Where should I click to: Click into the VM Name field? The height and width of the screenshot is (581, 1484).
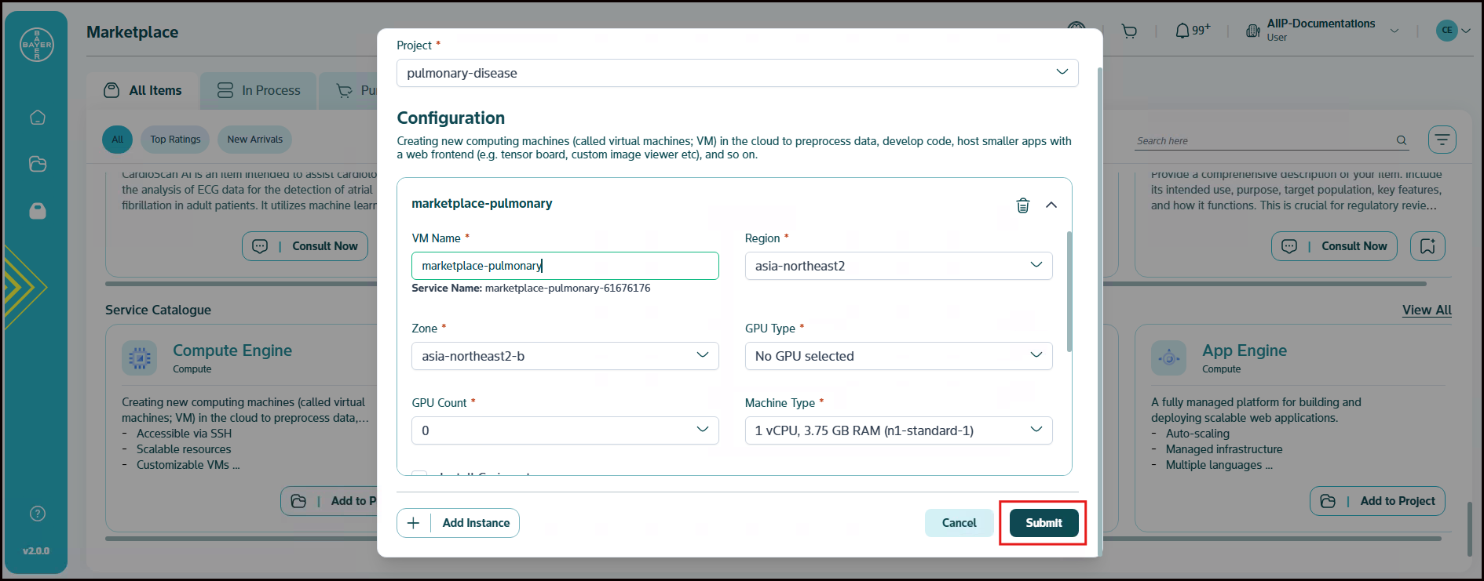pos(565,266)
